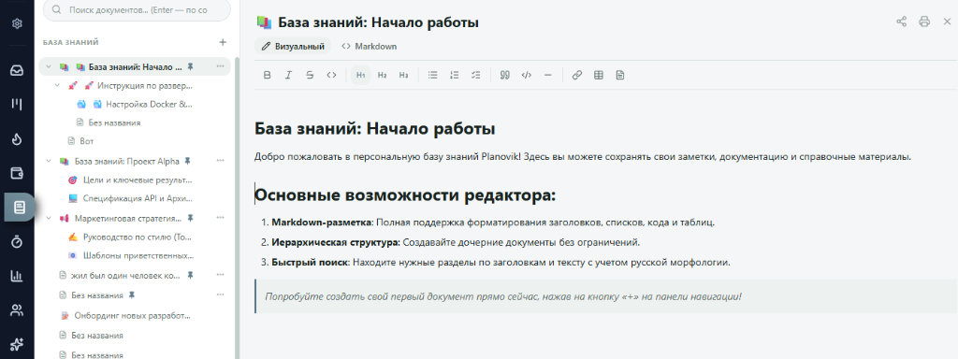Switch to the Визуальный editor tab
The image size is (958, 359).
point(293,46)
